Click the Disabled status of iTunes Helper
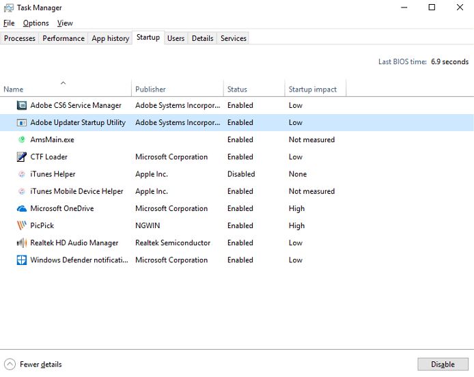474x377 pixels. tap(241, 174)
